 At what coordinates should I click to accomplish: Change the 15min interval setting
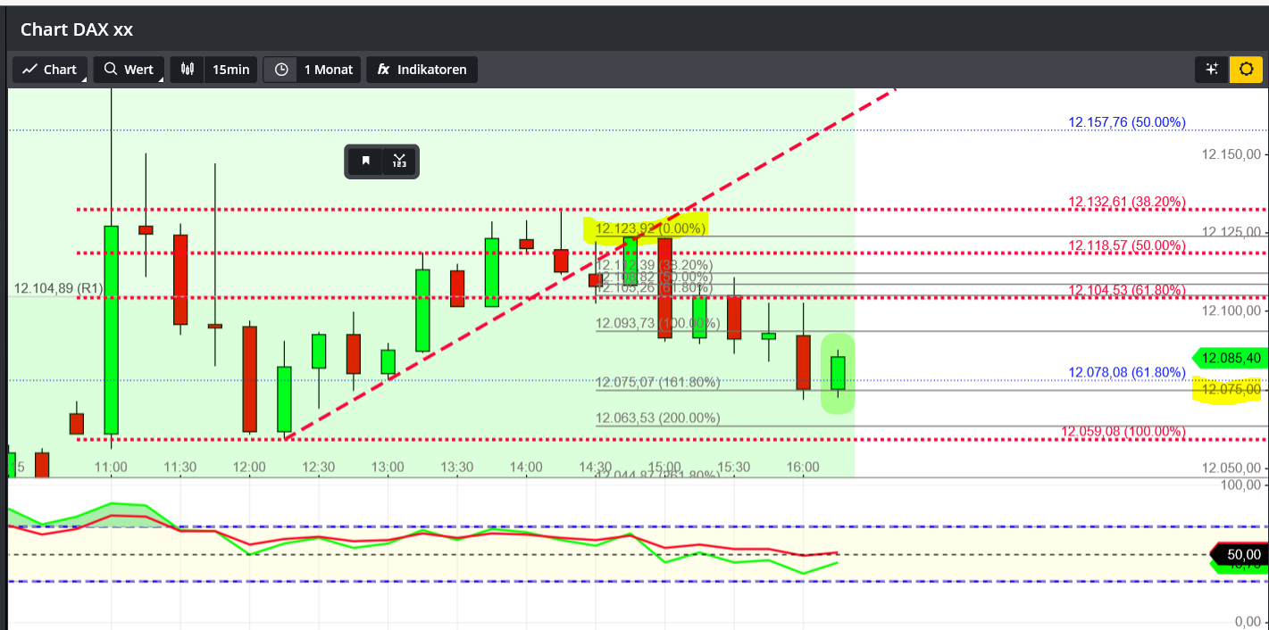coord(230,70)
